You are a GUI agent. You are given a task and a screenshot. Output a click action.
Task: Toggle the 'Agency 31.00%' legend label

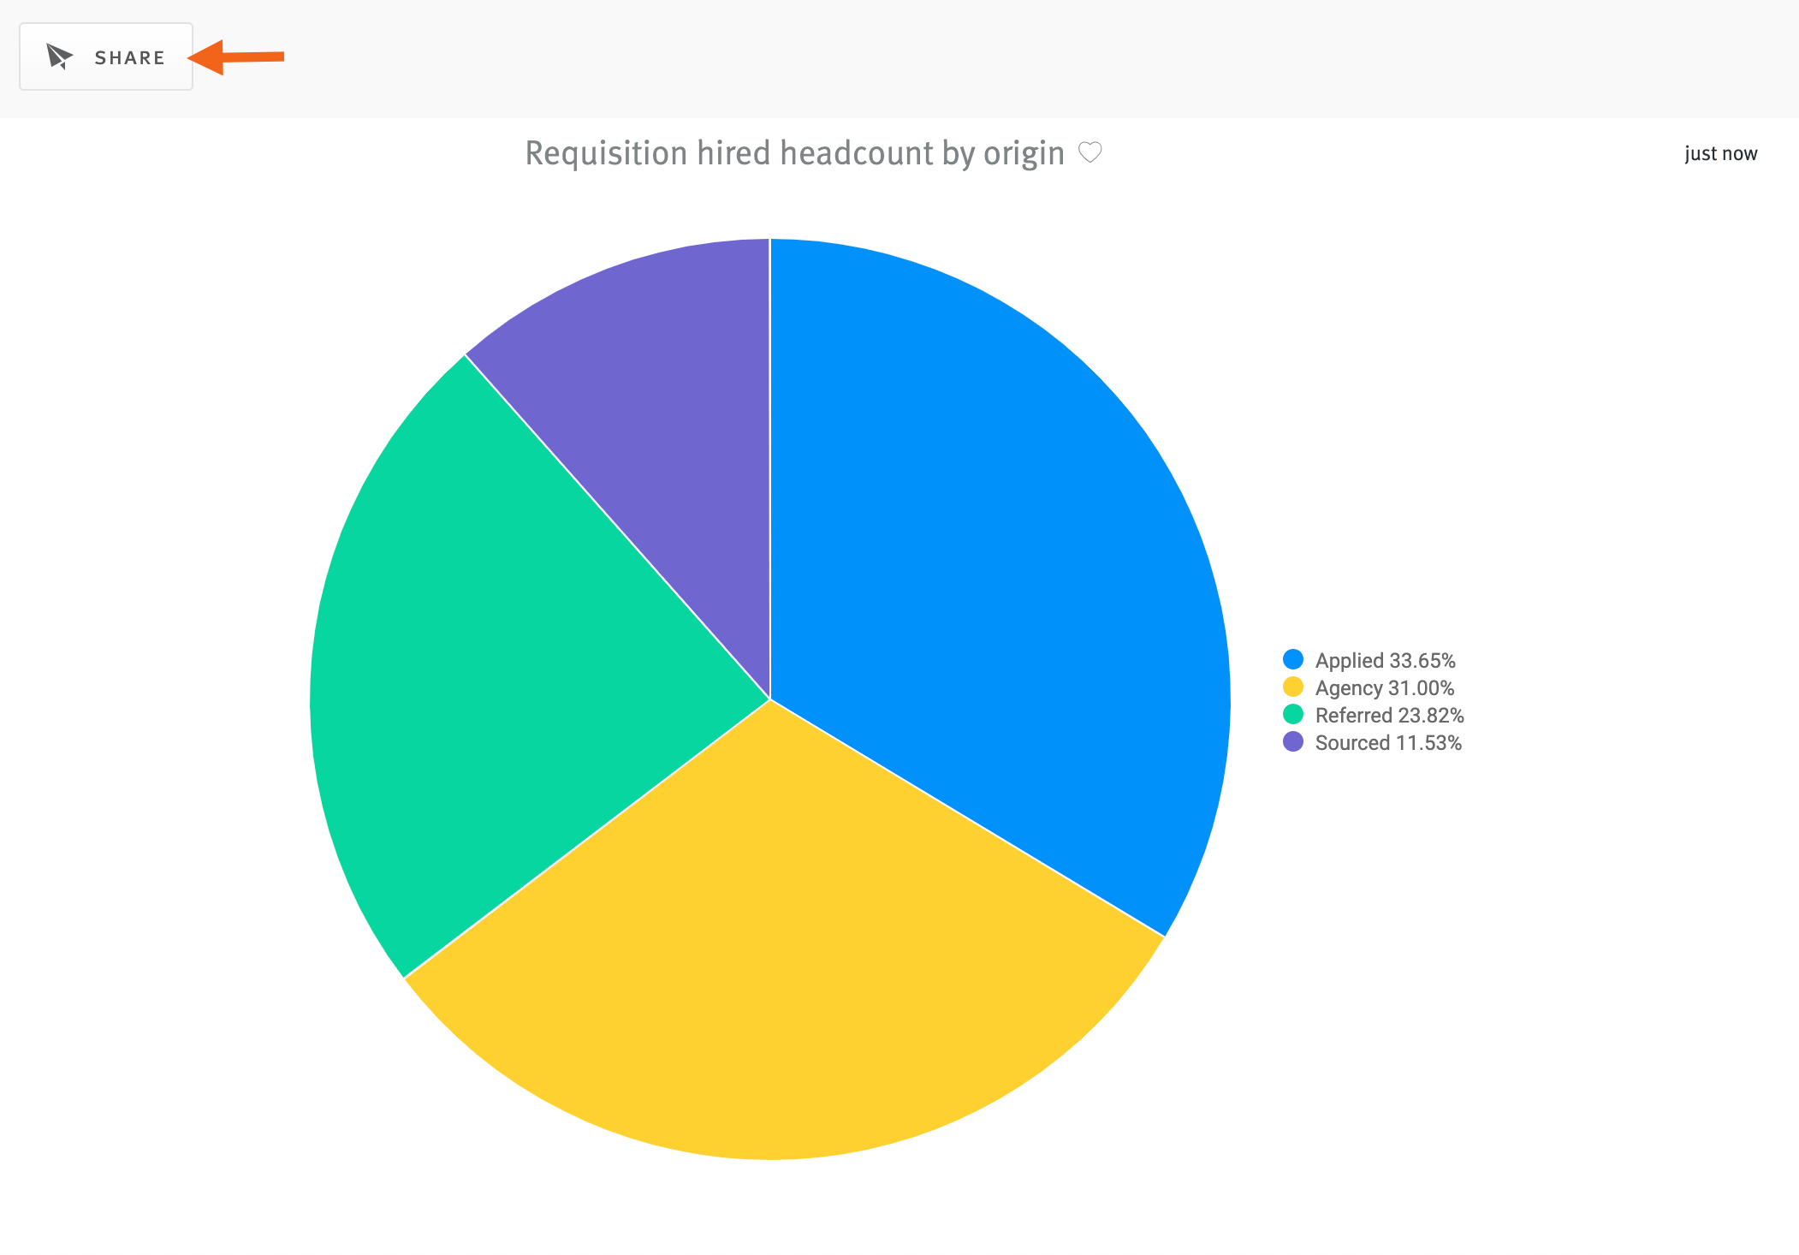1384,687
